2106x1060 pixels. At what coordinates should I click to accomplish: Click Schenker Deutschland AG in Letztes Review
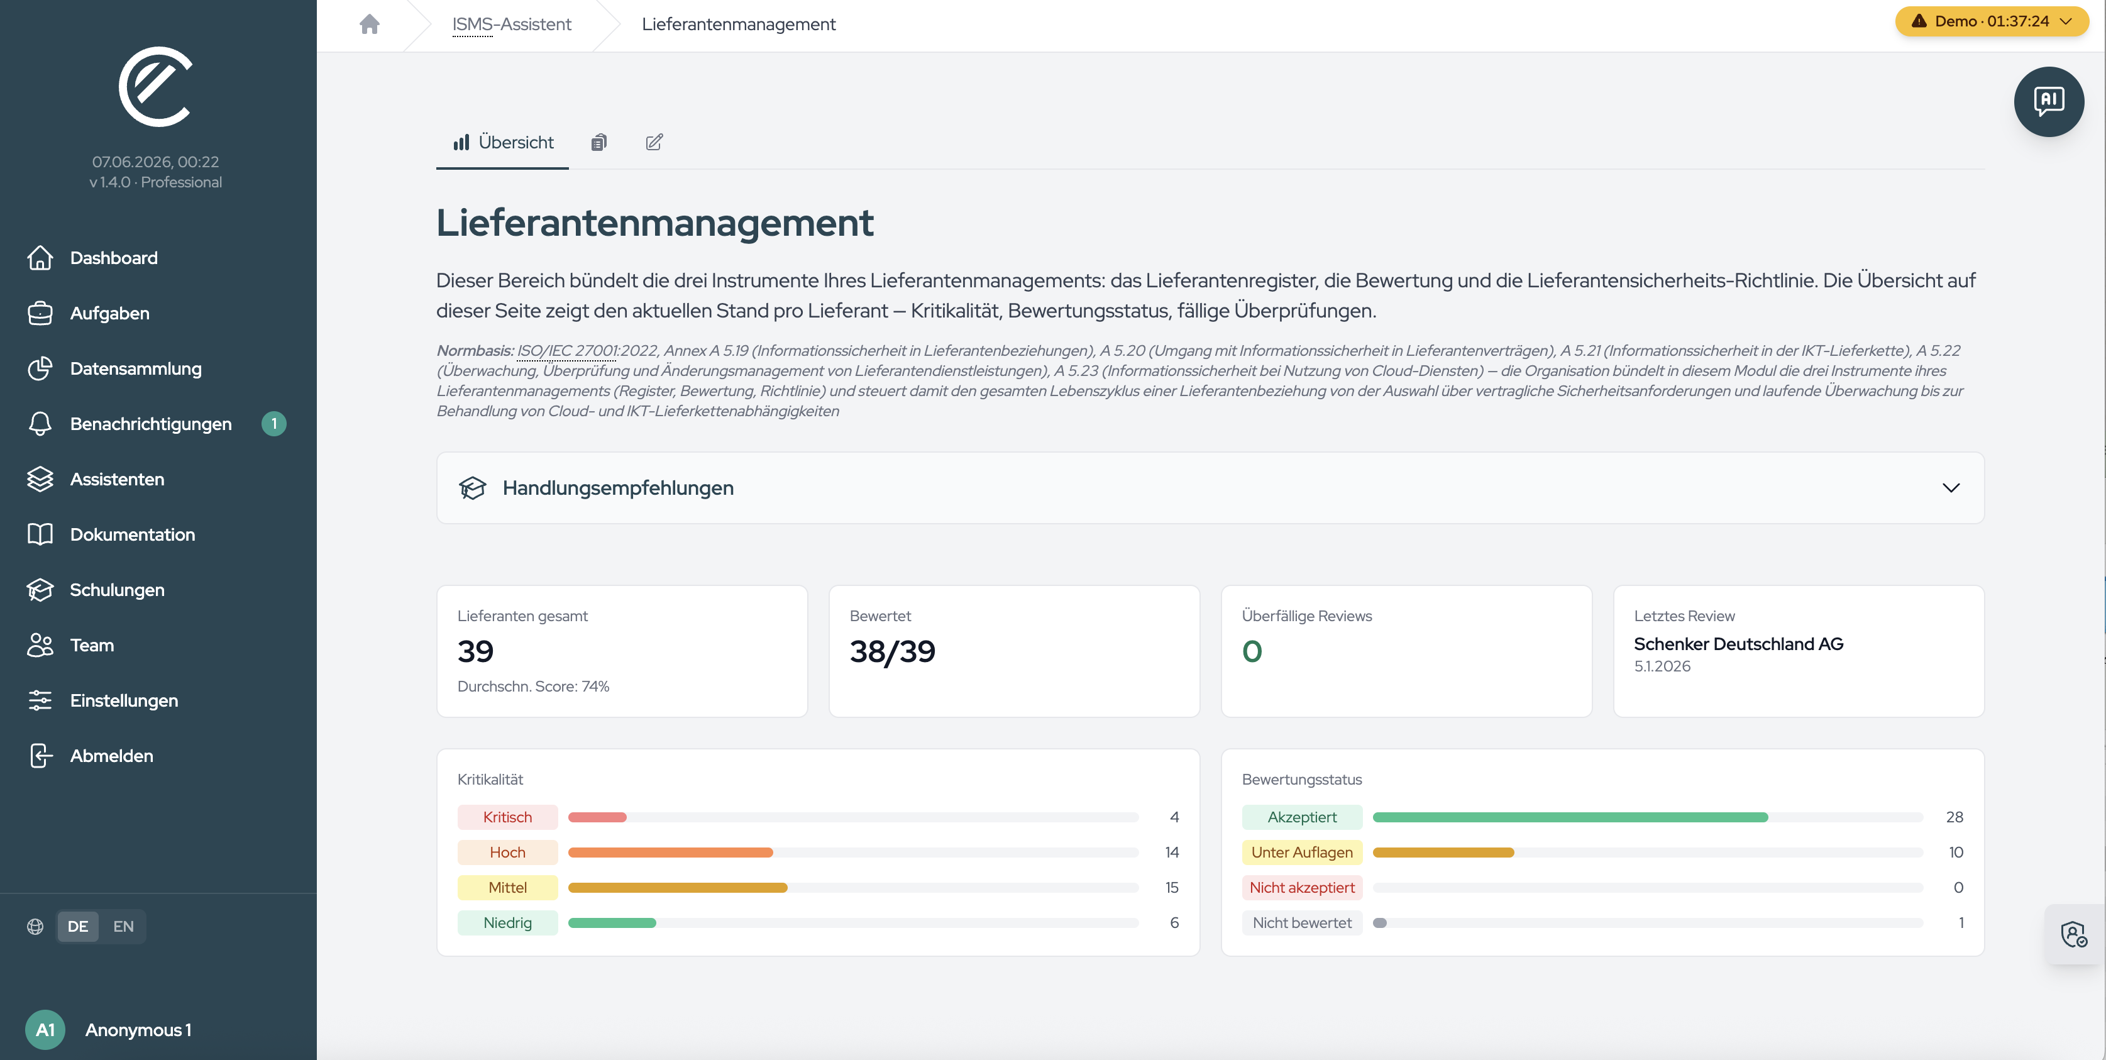pos(1739,644)
